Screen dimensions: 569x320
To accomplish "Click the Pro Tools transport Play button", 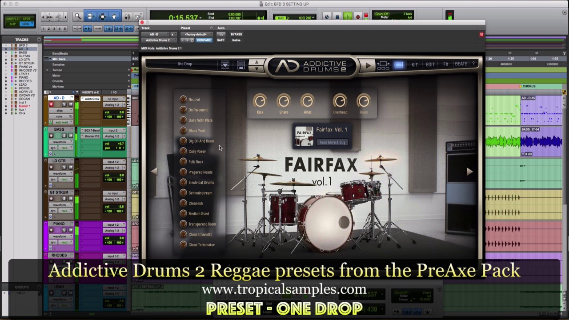I will (348, 17).
